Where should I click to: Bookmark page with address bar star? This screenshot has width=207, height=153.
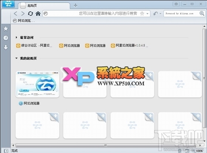142,13
